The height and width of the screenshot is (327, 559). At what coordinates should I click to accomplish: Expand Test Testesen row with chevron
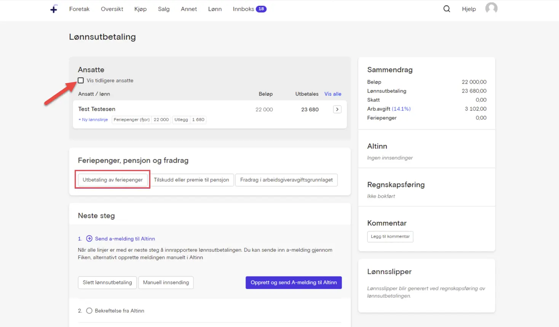337,110
